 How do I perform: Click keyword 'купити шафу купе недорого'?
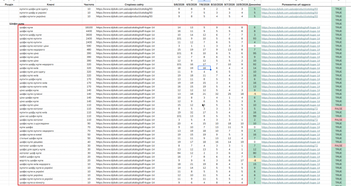[37, 64]
